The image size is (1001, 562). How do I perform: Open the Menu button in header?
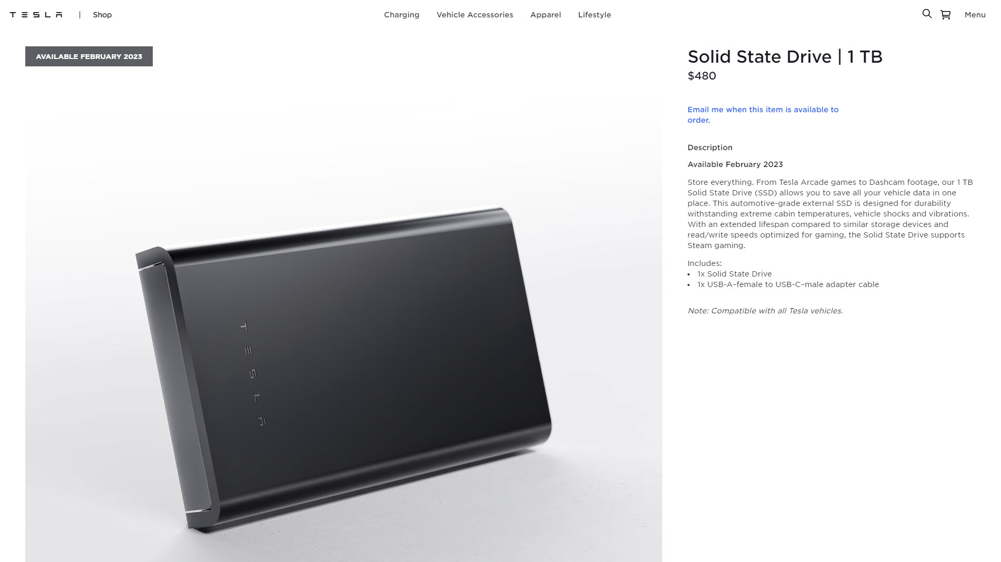click(975, 15)
